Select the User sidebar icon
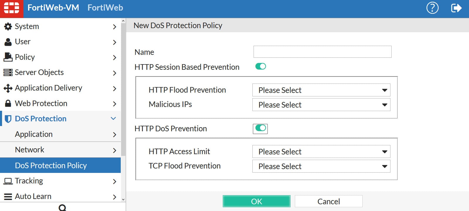469x211 pixels. (8, 41)
